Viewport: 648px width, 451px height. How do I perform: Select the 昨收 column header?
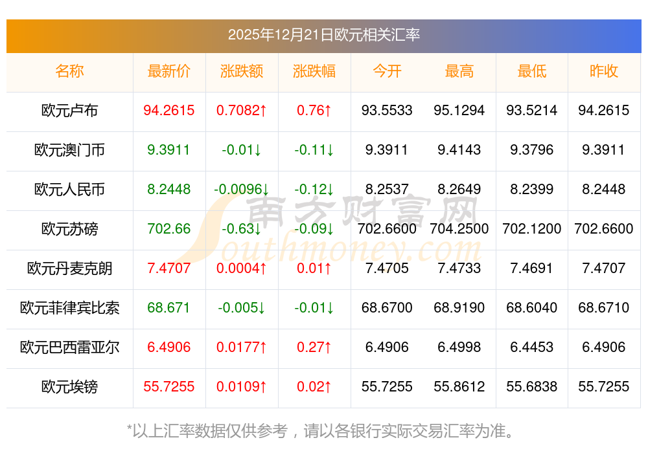click(x=604, y=71)
